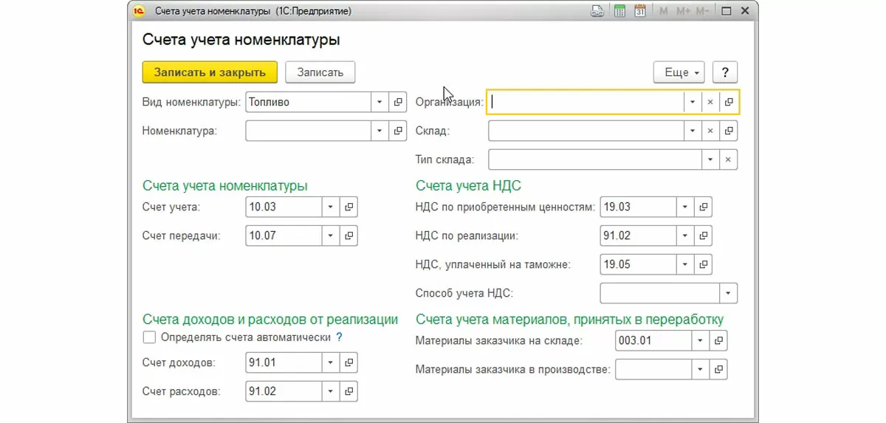886x423 pixels.
Task: Expand Организация dropdown list
Action: (x=693, y=103)
